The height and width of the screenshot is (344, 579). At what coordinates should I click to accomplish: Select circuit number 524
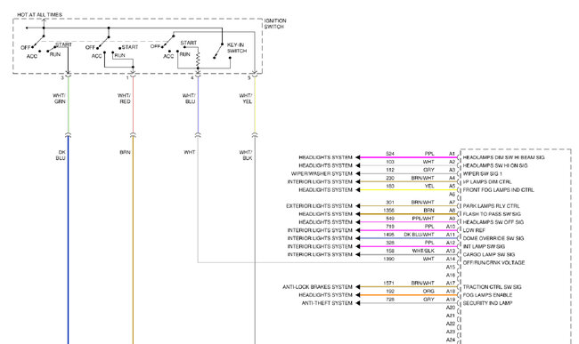(390, 154)
